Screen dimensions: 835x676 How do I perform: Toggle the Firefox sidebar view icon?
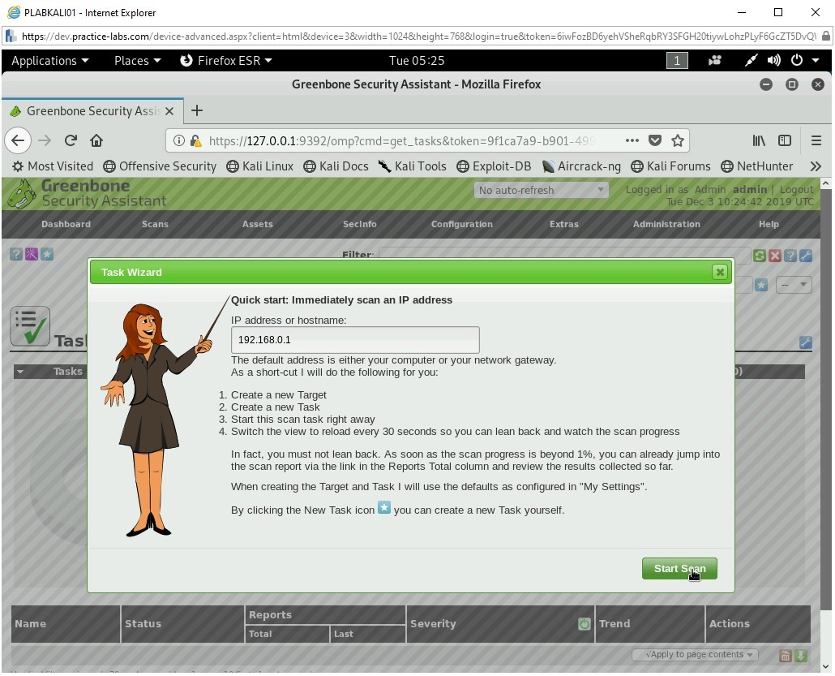(x=785, y=140)
